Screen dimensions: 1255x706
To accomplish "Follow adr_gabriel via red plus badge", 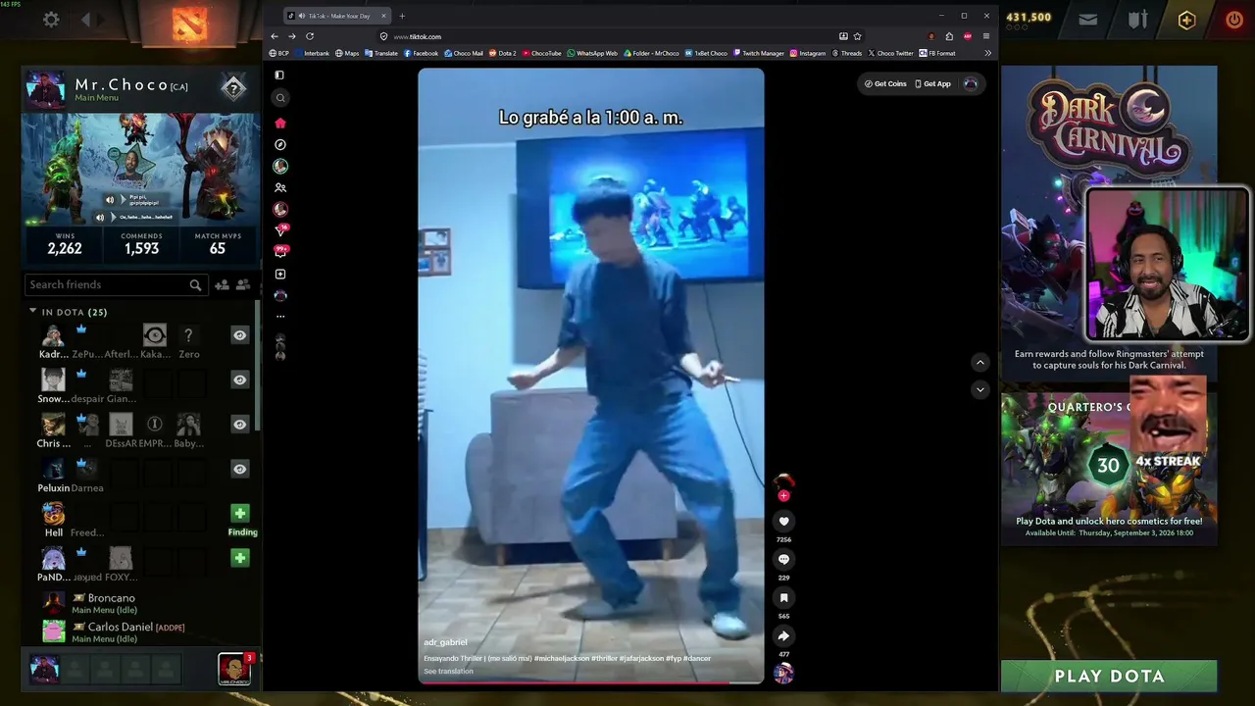I will pyautogui.click(x=783, y=496).
